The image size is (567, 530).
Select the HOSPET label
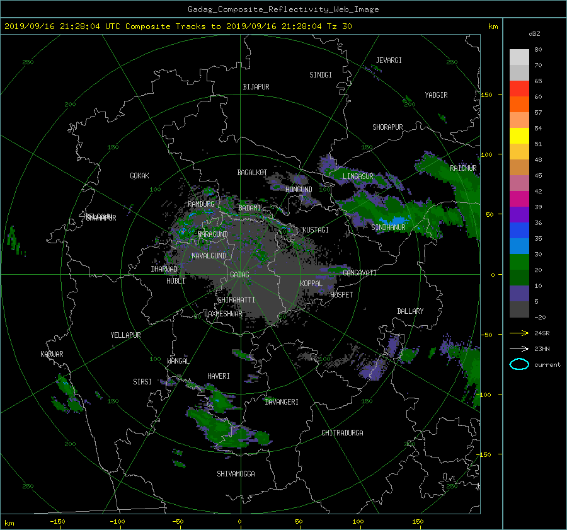point(341,295)
